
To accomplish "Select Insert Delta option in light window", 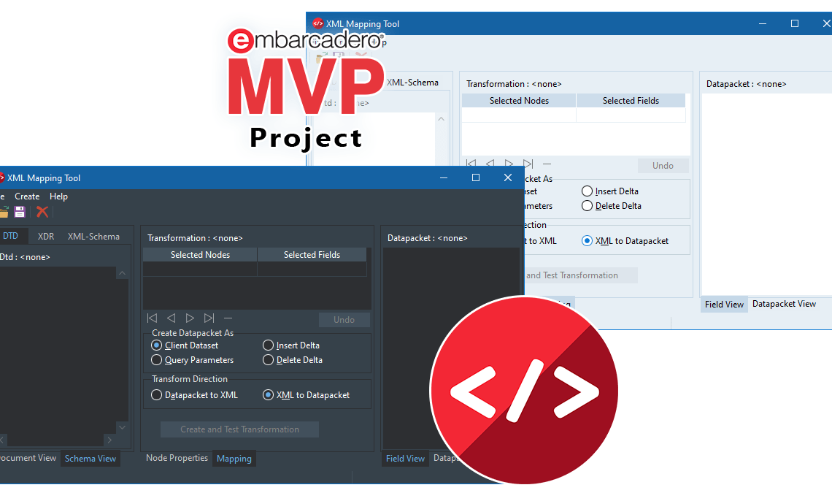I will (610, 191).
